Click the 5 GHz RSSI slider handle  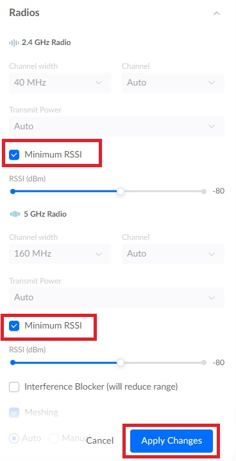pyautogui.click(x=121, y=363)
